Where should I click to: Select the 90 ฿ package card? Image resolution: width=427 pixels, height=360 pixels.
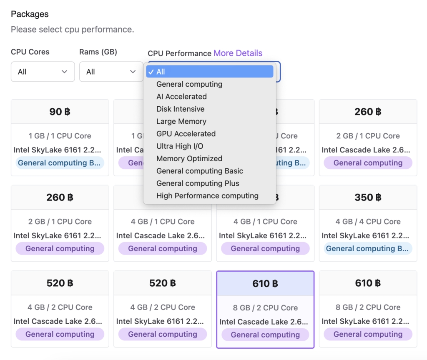coord(60,137)
